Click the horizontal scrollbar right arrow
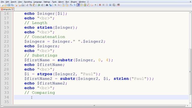 pyautogui.click(x=187, y=106)
